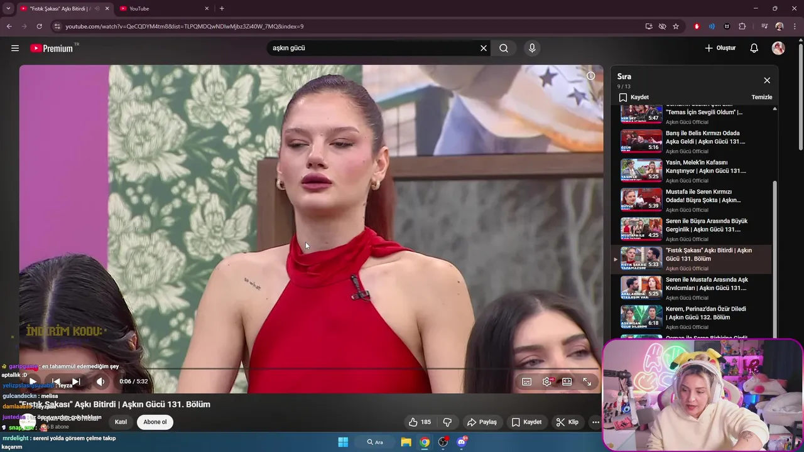Clear the search box text
This screenshot has height=452, width=804.
click(x=484, y=48)
